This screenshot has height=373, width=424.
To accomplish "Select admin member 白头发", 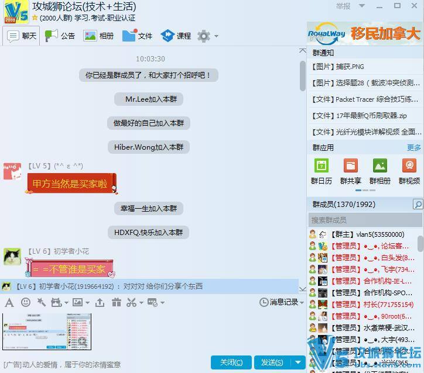I will [363, 258].
